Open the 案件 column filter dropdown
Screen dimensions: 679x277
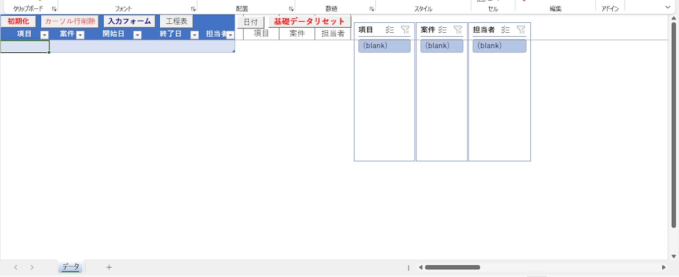[80, 34]
